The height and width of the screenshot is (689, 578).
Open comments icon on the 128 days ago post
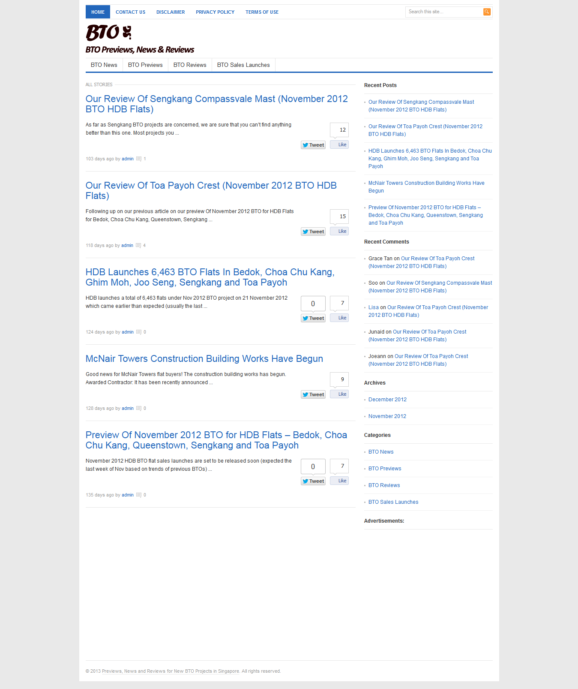(x=139, y=409)
